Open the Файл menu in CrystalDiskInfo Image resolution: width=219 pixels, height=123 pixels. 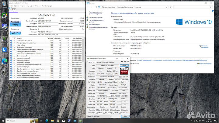coord(11,6)
